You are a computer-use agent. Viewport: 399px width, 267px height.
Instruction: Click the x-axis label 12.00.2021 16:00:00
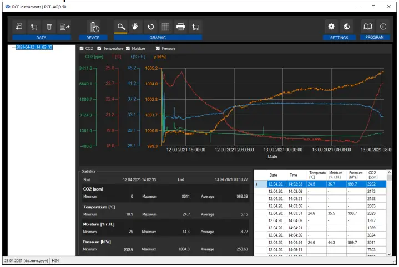186,150
